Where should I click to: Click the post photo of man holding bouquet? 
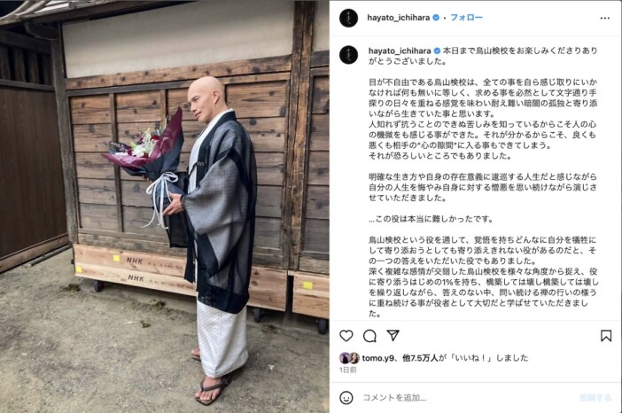(x=165, y=206)
